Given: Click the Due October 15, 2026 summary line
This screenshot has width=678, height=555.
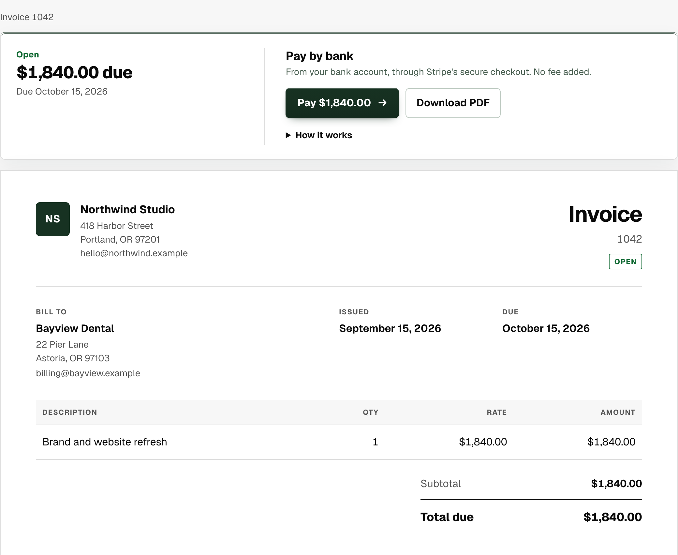Looking at the screenshot, I should click(x=62, y=92).
